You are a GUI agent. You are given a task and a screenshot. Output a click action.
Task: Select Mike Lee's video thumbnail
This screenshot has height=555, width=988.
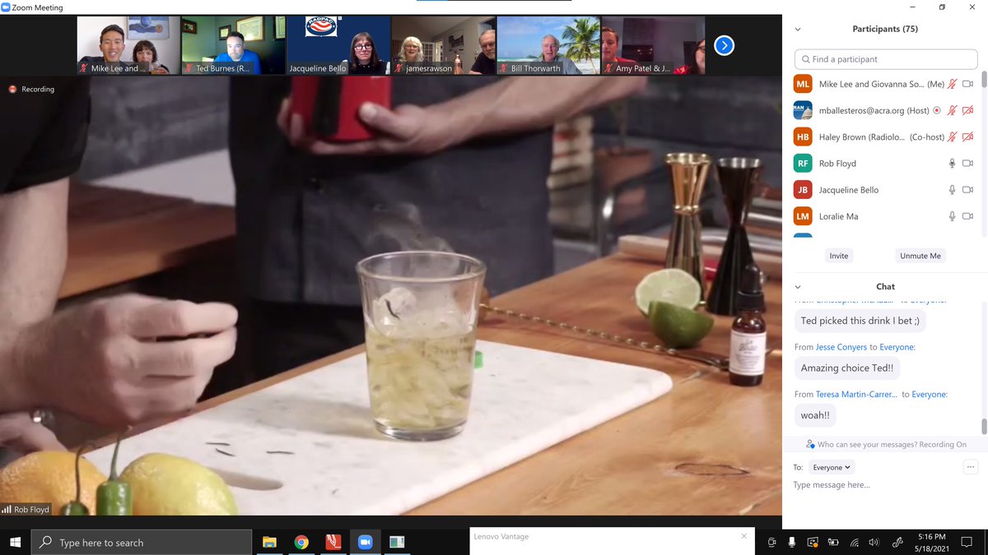click(x=128, y=45)
